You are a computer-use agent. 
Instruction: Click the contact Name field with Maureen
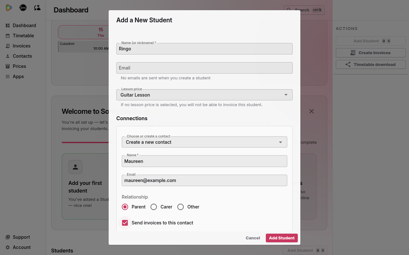[204, 161]
